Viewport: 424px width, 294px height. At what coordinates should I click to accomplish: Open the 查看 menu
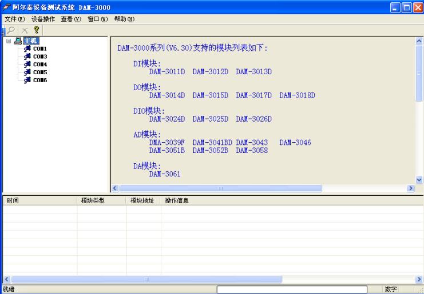[x=72, y=19]
